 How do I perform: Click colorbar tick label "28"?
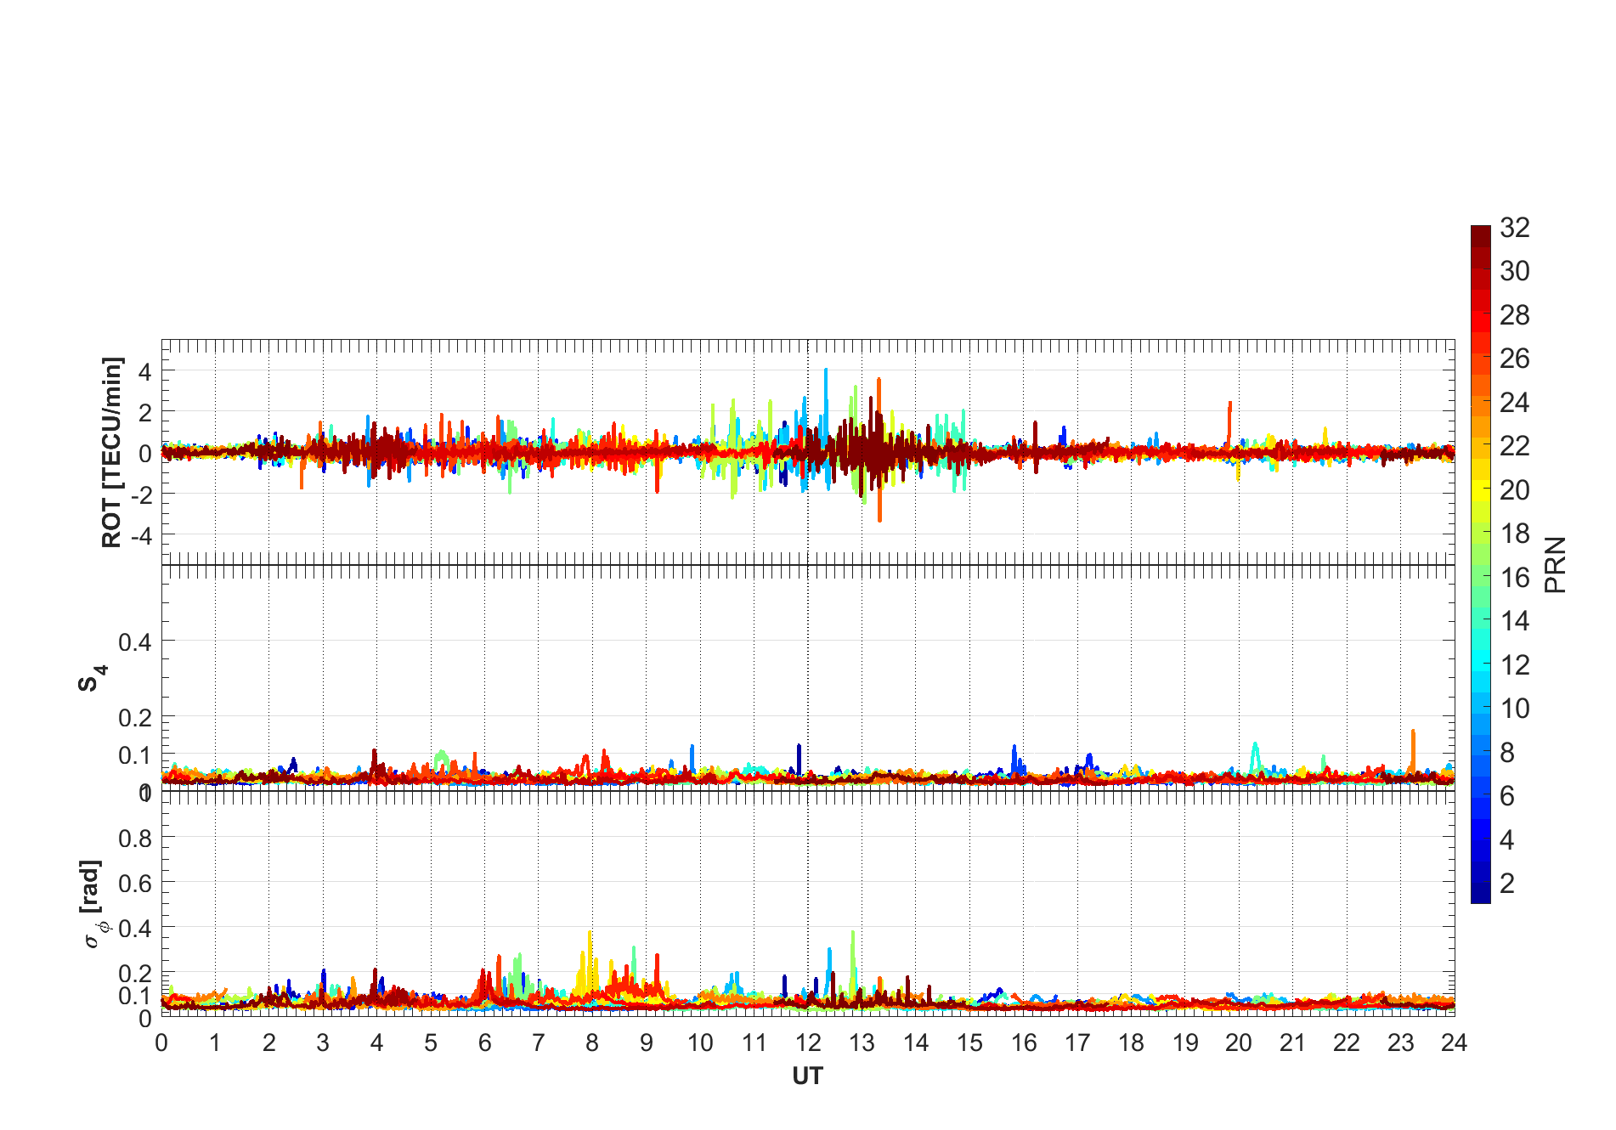1515,315
